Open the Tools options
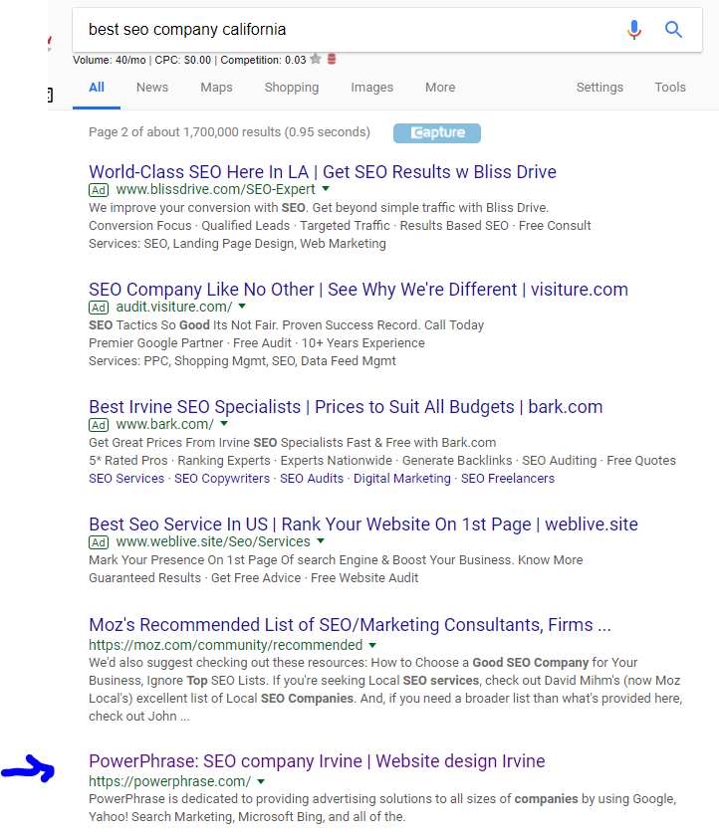This screenshot has width=719, height=838. 670,88
